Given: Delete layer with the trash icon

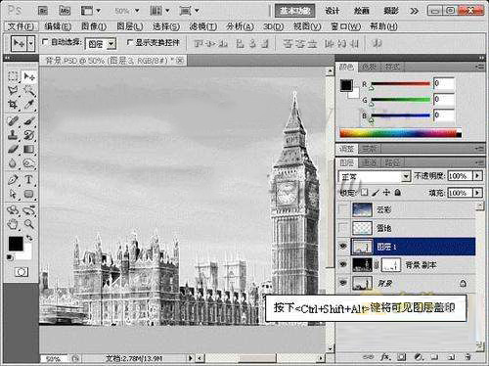Looking at the screenshot, I should 468,357.
